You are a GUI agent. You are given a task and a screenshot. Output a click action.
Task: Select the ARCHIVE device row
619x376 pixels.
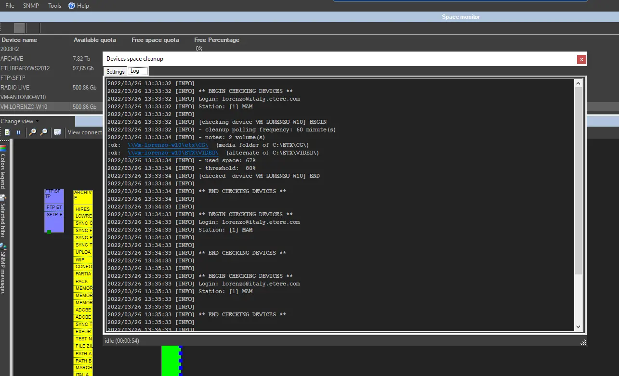point(12,59)
